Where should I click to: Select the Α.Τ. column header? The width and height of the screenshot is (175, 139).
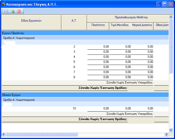74,23
